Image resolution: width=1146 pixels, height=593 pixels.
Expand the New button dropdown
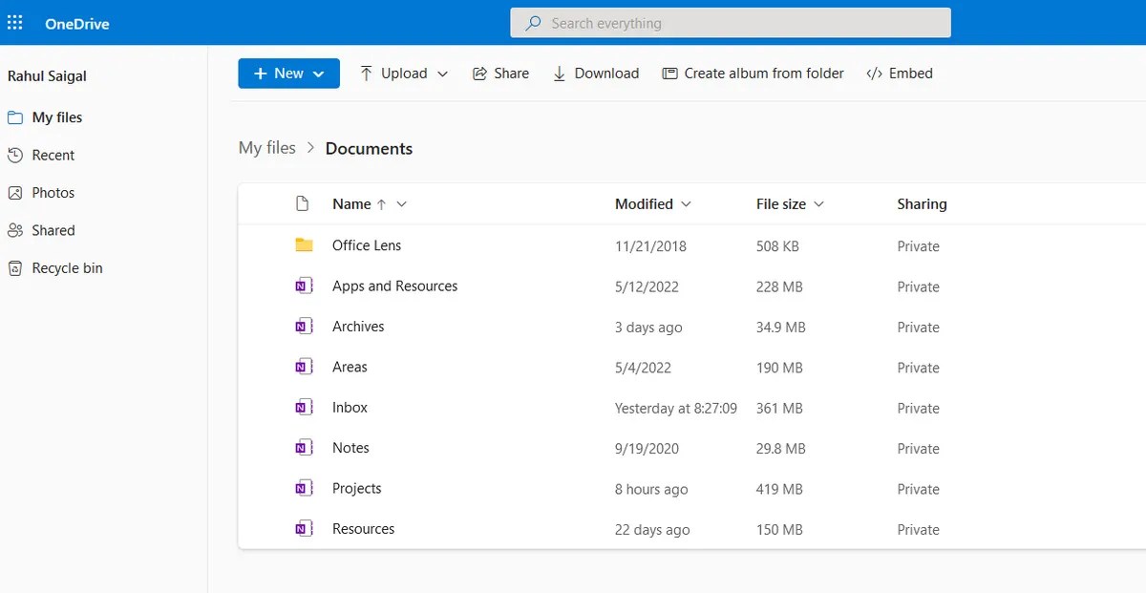(x=316, y=73)
